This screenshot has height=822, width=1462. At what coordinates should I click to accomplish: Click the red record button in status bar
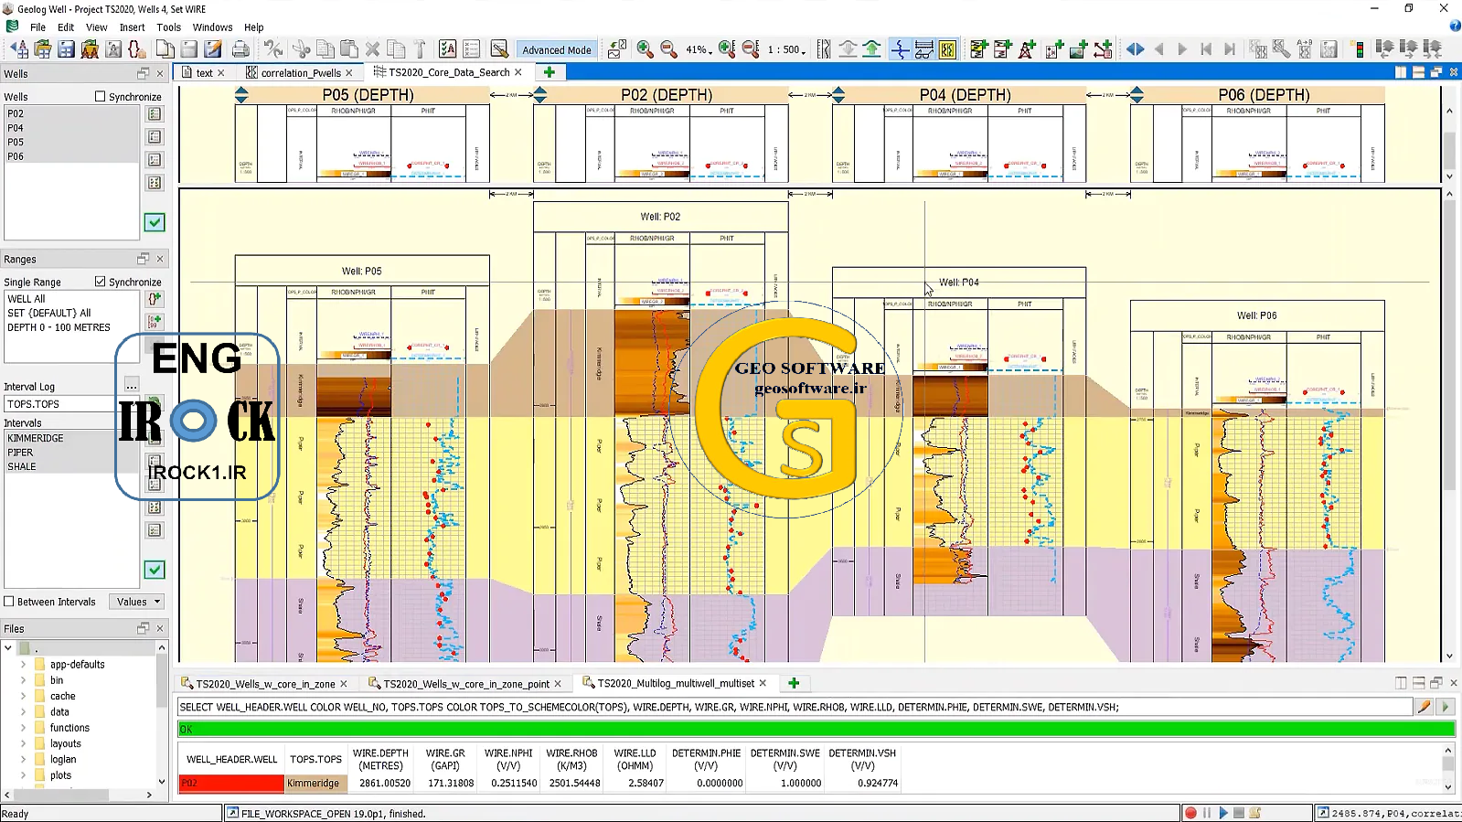click(1190, 813)
